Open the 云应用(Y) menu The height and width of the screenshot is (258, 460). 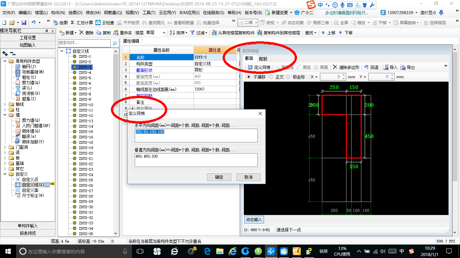(167, 13)
